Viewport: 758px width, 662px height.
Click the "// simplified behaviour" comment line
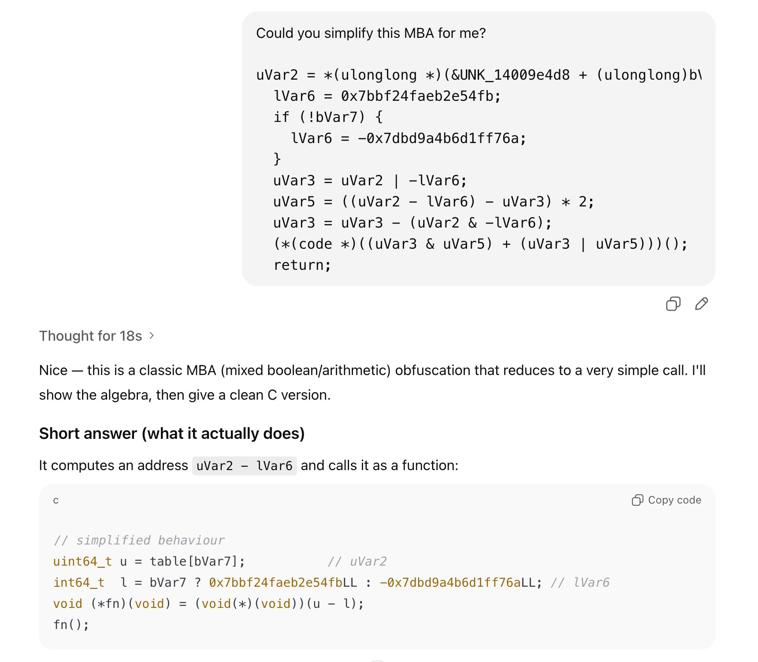tap(139, 540)
